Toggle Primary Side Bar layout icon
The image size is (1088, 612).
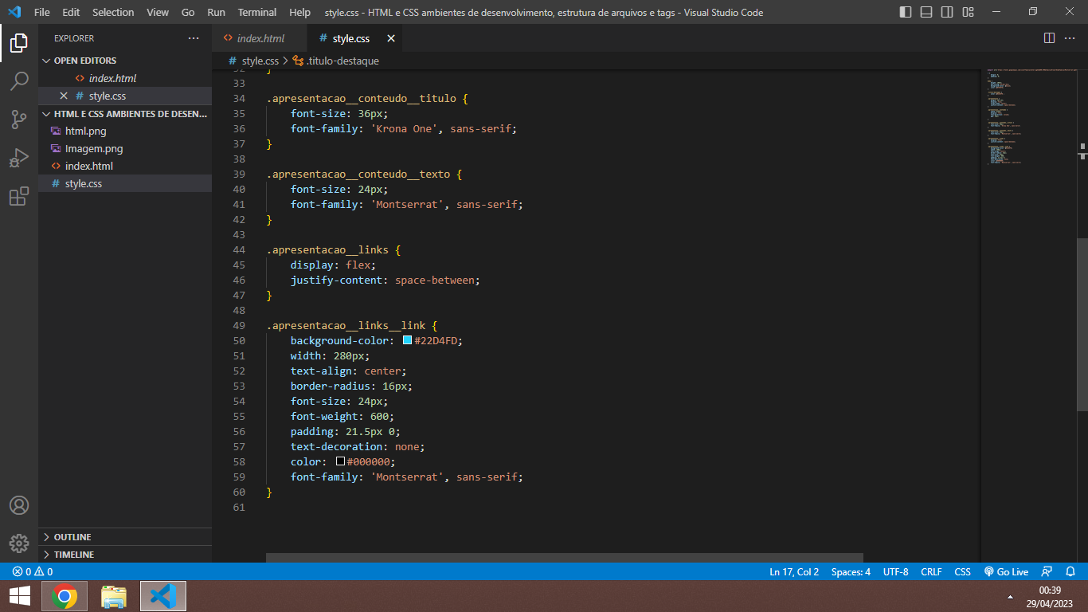[x=906, y=12]
